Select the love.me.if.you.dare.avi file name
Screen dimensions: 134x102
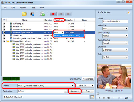tap(23, 32)
